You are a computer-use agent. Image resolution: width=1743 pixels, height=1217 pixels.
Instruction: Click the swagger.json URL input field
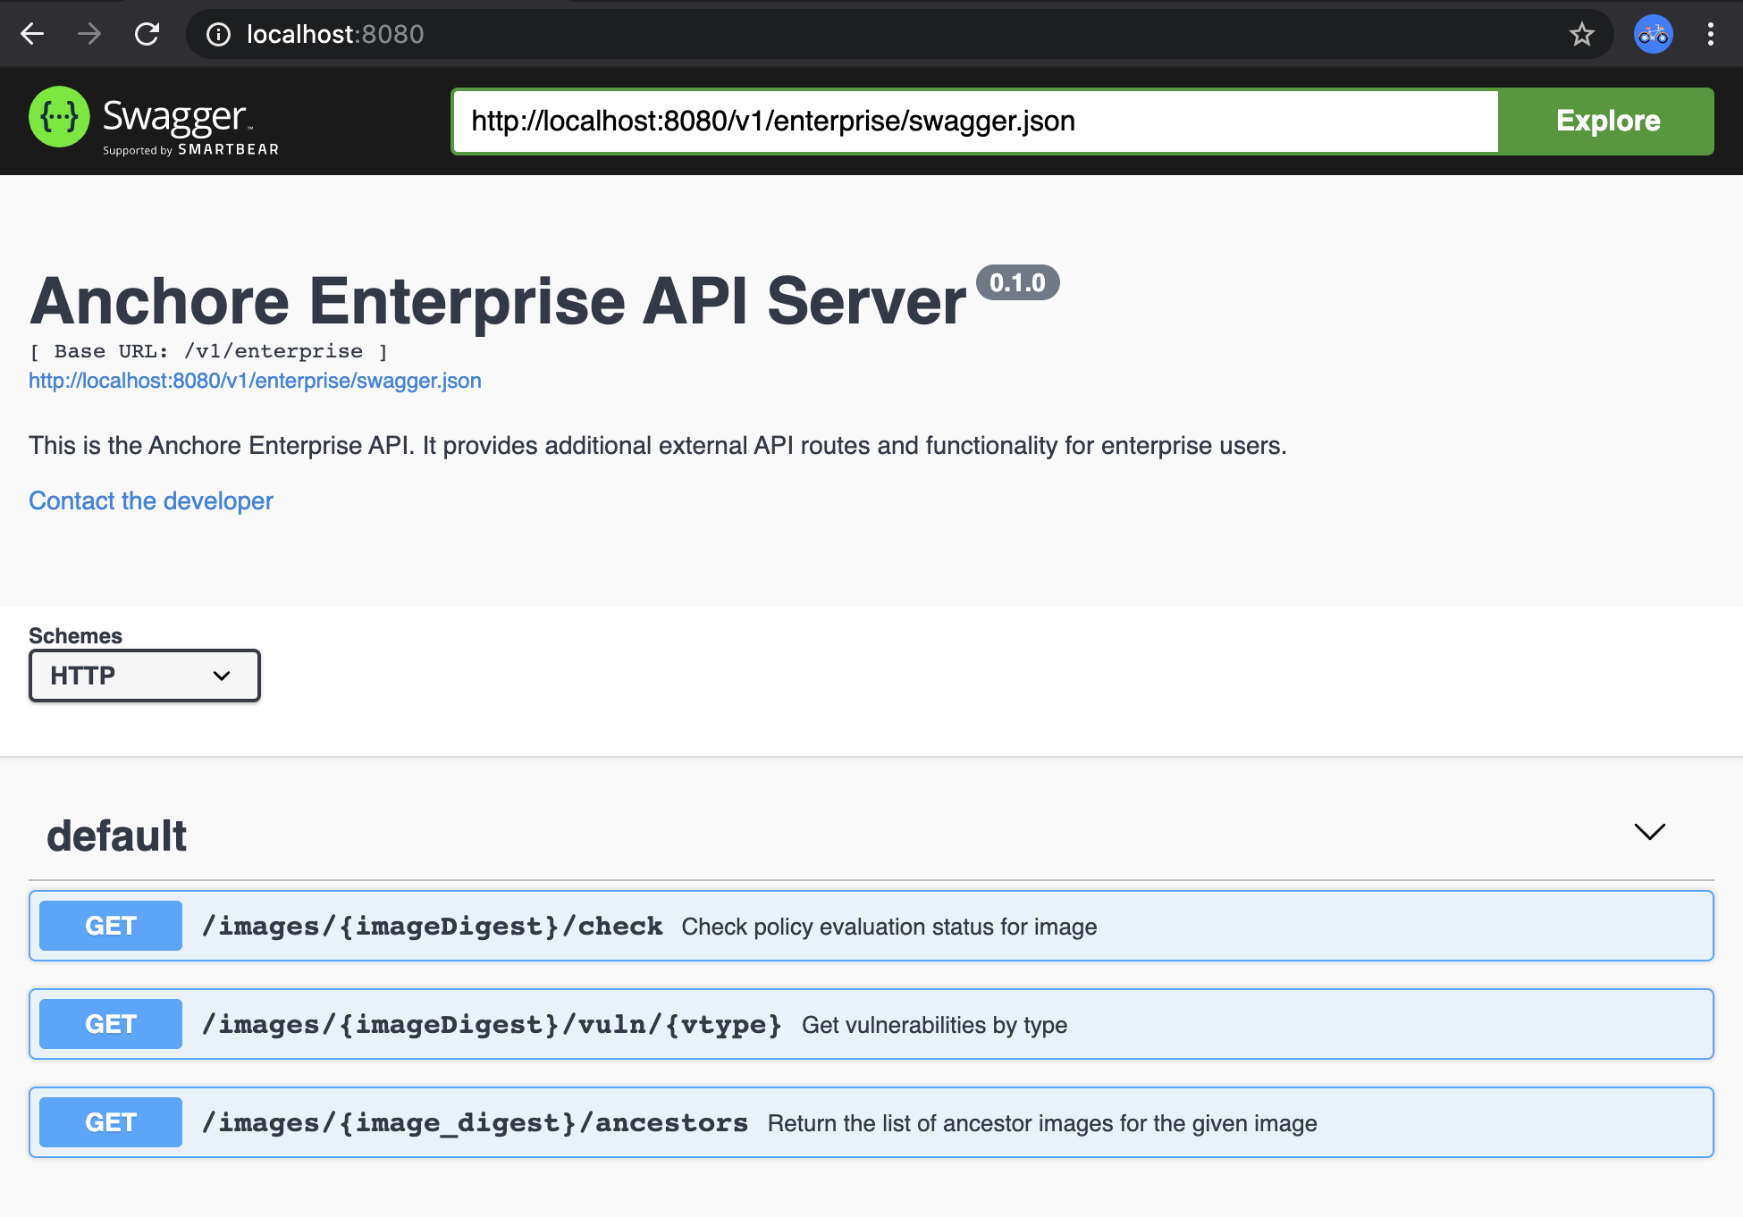[974, 121]
